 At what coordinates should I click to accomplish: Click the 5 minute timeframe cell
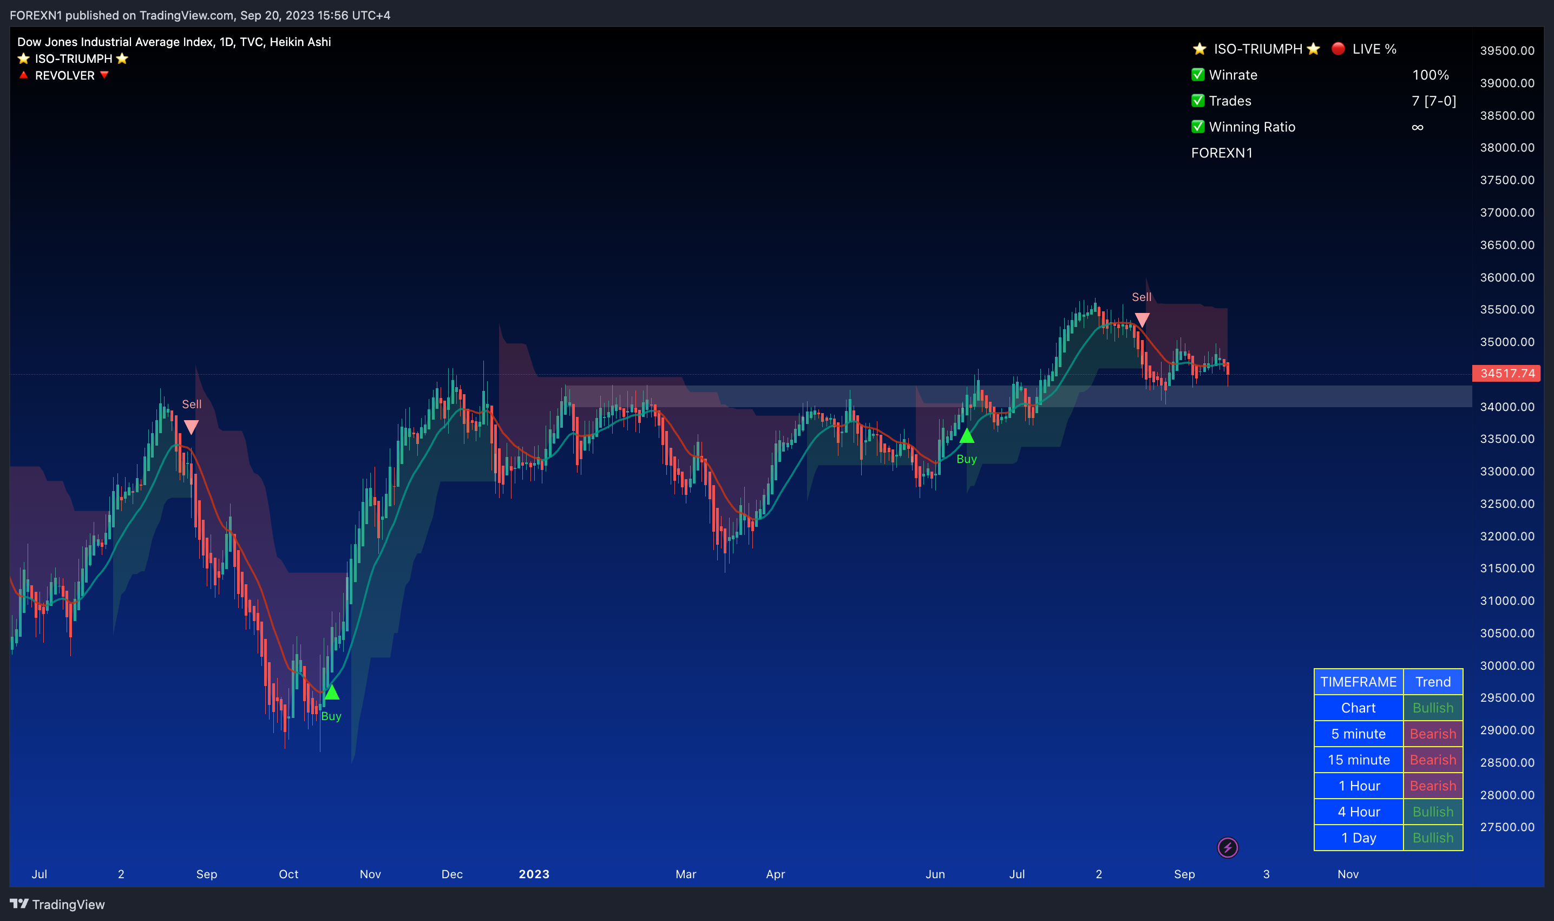coord(1359,734)
